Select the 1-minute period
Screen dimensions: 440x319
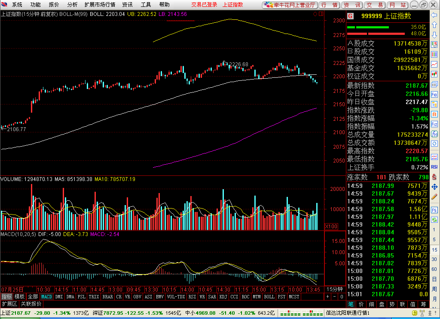[434, 230]
